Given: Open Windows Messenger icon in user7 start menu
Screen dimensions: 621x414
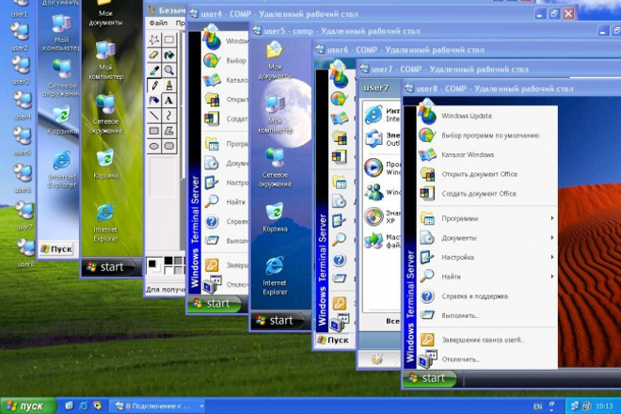Looking at the screenshot, I should point(374,192).
